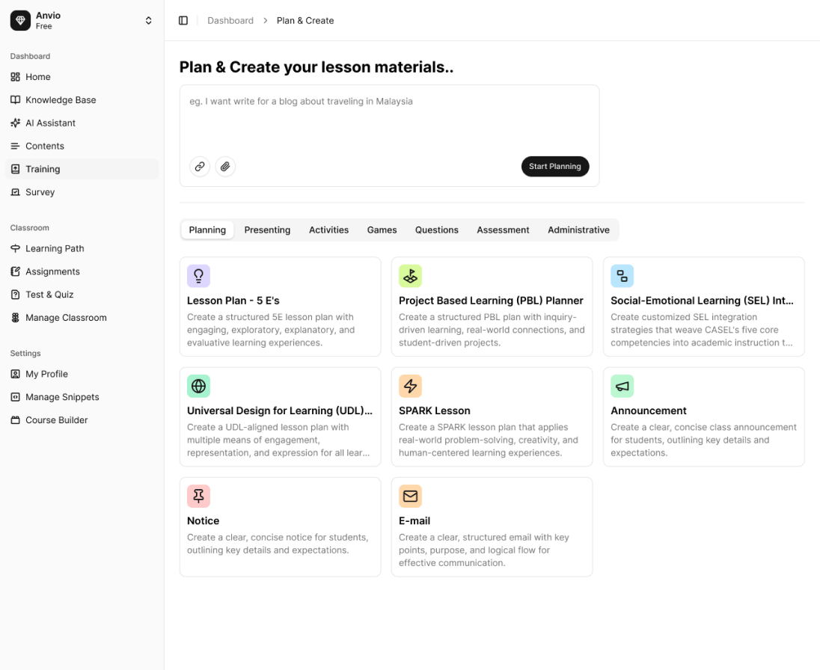Image resolution: width=820 pixels, height=670 pixels.
Task: Click the Training icon in the sidebar
Action: coord(16,169)
